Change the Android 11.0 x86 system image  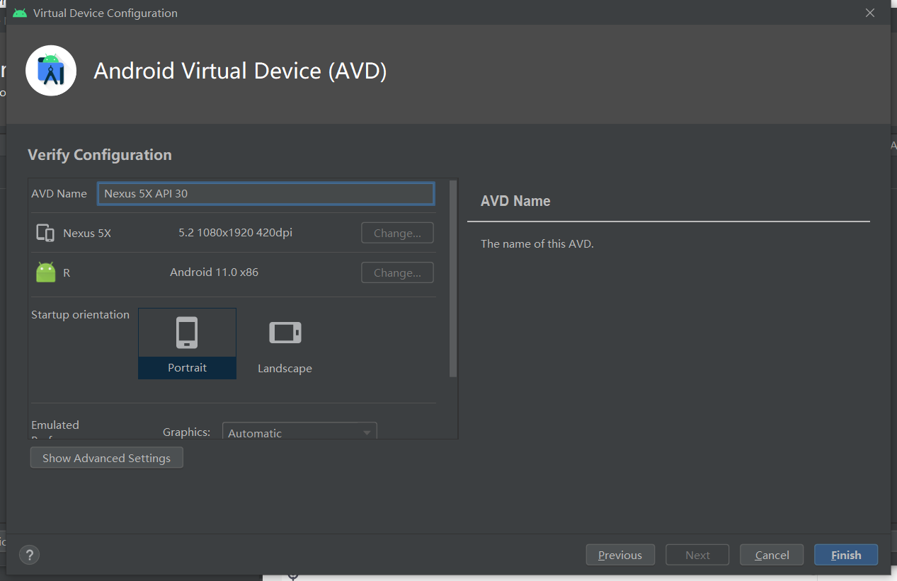(397, 272)
